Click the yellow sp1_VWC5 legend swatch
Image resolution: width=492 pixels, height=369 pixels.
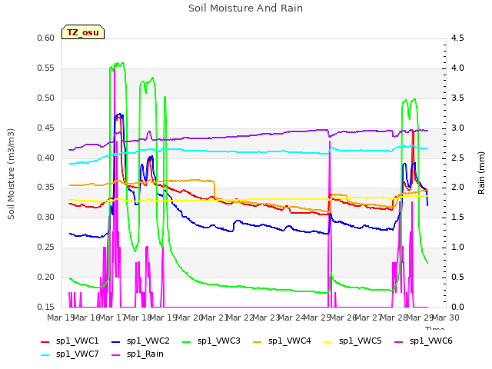(328, 342)
